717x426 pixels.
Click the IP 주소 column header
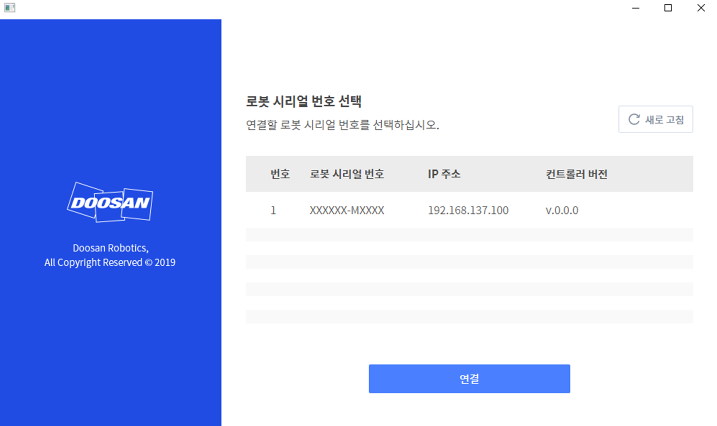[x=444, y=174]
